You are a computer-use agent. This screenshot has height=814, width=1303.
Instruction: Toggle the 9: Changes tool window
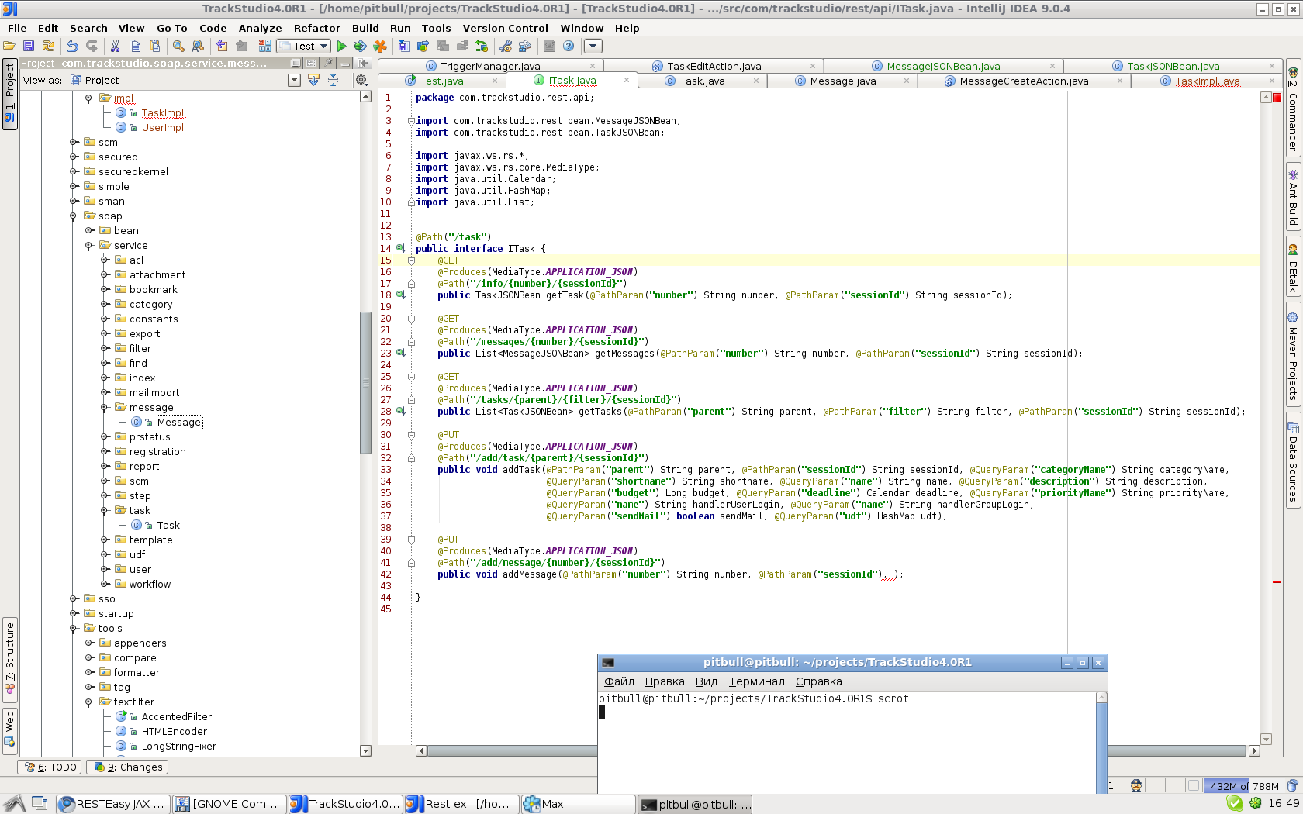coord(128,767)
